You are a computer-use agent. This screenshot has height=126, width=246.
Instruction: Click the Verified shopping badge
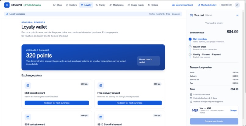(32, 5)
